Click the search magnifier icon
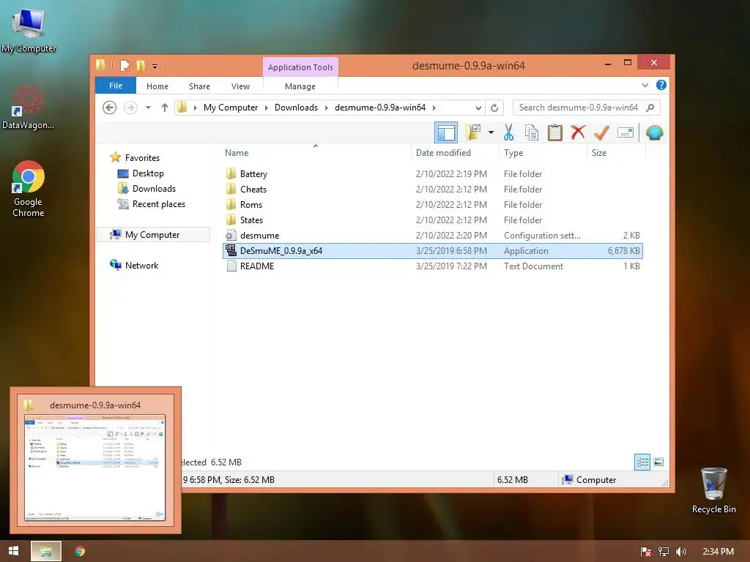The image size is (750, 562). [650, 108]
